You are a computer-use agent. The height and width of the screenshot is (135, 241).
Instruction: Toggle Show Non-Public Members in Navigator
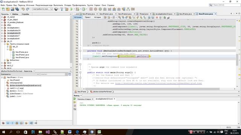click(x=17, y=123)
